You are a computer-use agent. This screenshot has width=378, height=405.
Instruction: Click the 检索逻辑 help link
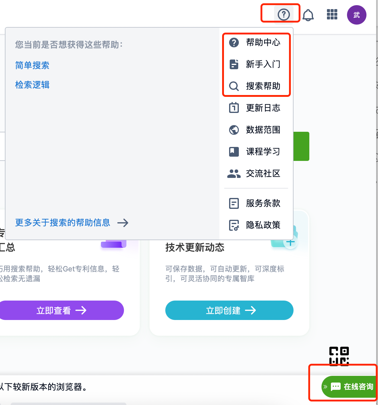32,85
